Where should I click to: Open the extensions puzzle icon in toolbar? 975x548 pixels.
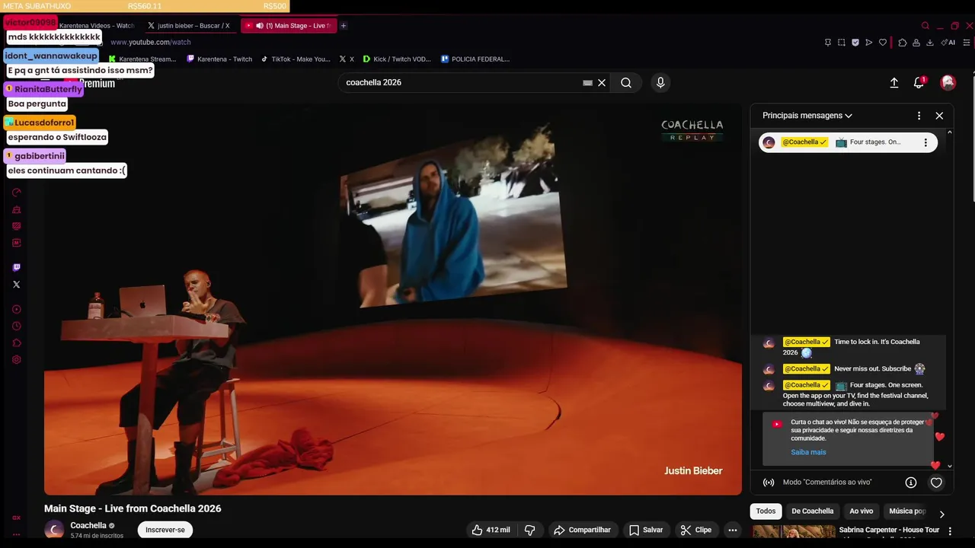pos(903,43)
